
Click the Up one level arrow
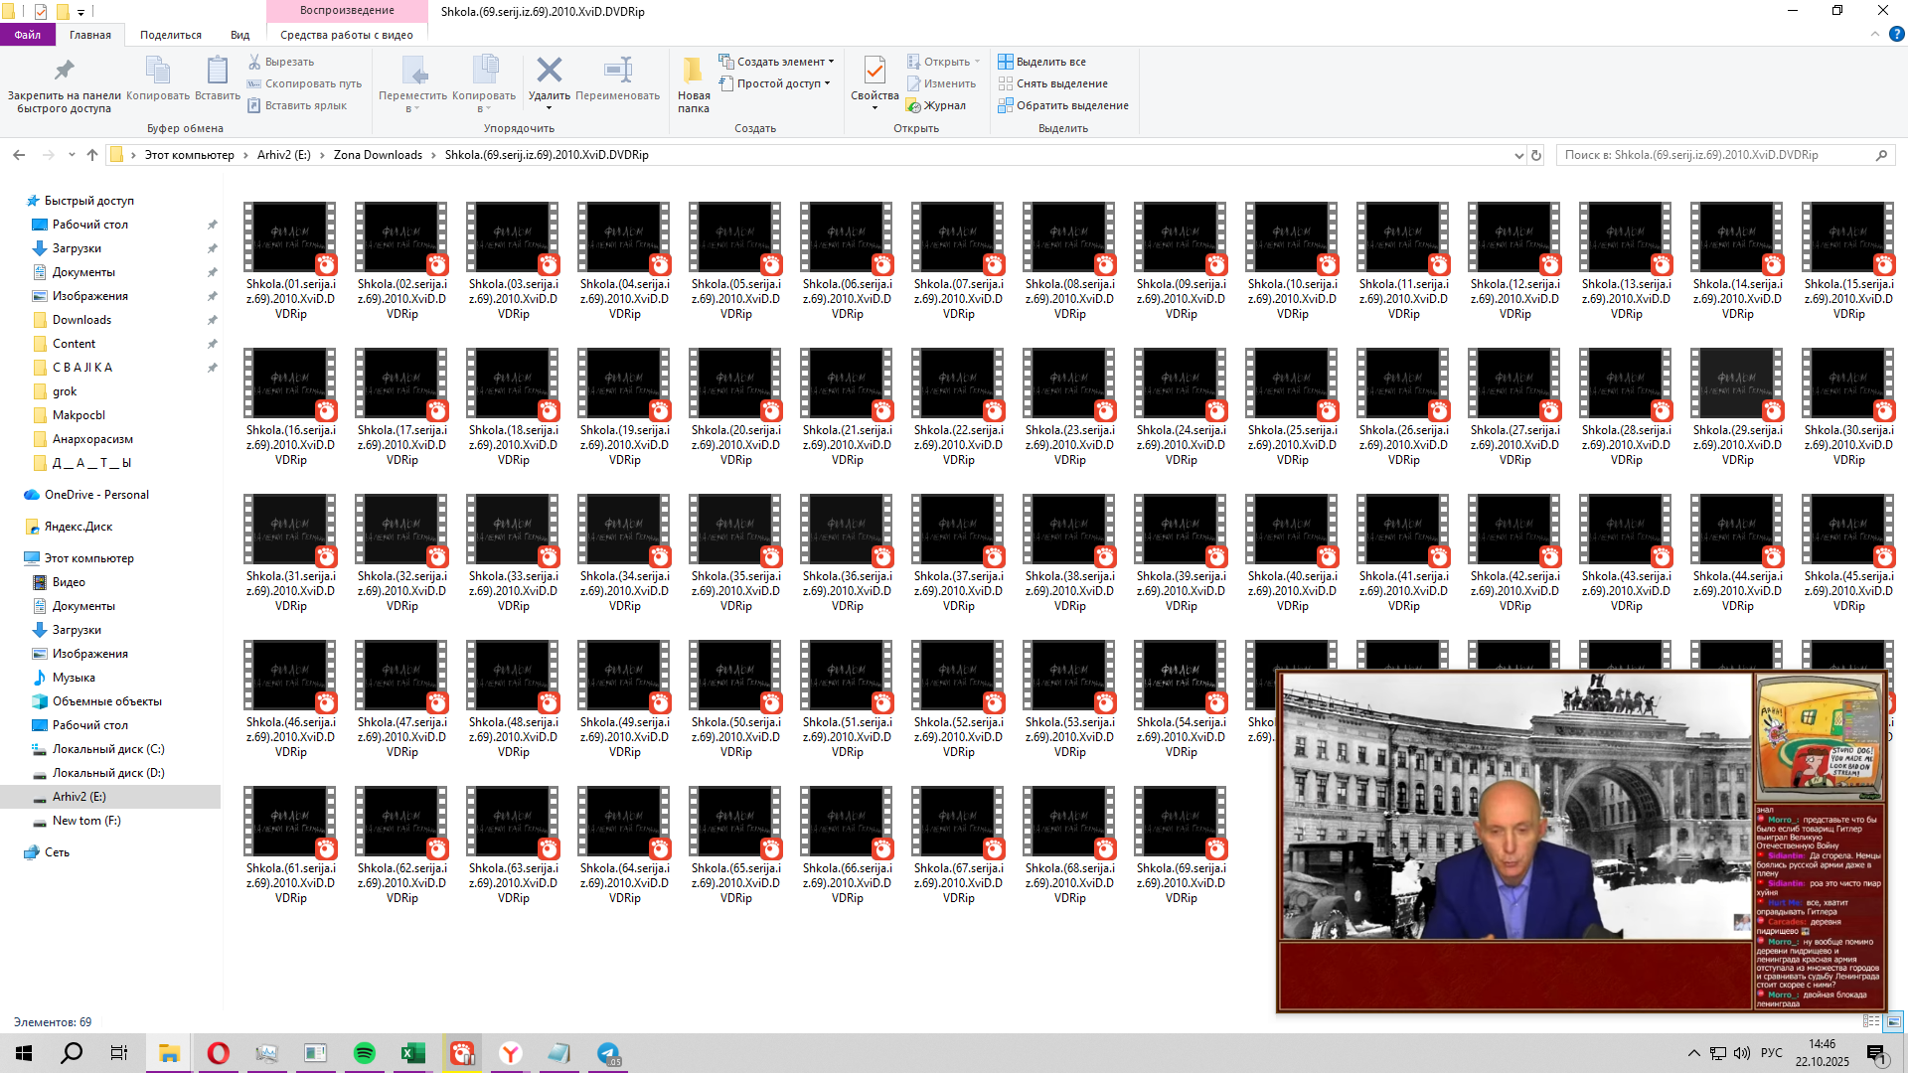coord(92,155)
